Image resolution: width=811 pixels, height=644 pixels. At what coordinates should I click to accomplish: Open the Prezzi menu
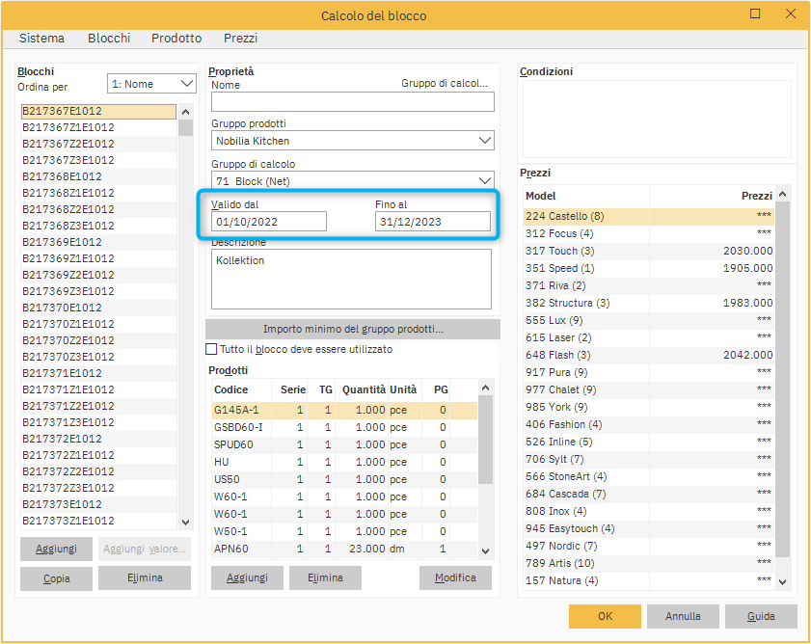pyautogui.click(x=240, y=39)
